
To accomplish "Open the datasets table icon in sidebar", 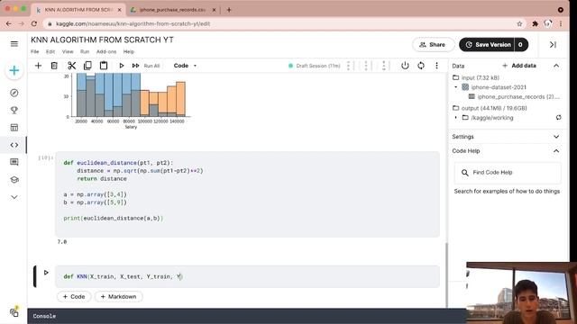I will pos(14,128).
